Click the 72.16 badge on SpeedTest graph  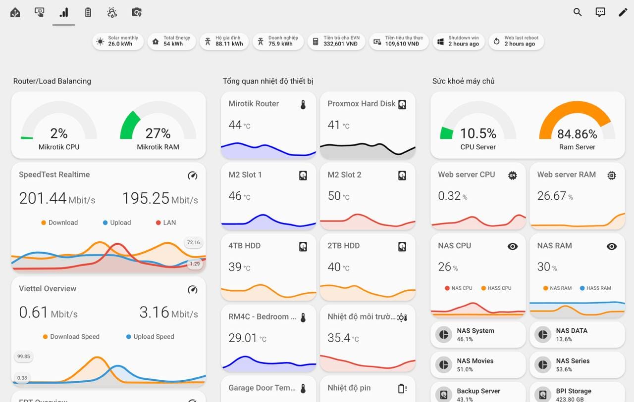pos(193,242)
